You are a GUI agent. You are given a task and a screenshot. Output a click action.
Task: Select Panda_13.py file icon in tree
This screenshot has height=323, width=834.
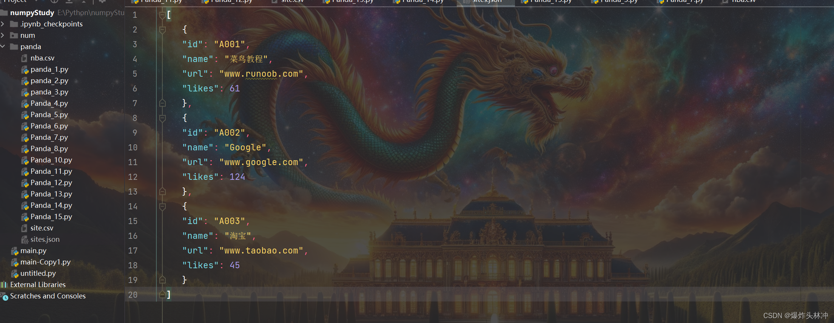click(25, 194)
